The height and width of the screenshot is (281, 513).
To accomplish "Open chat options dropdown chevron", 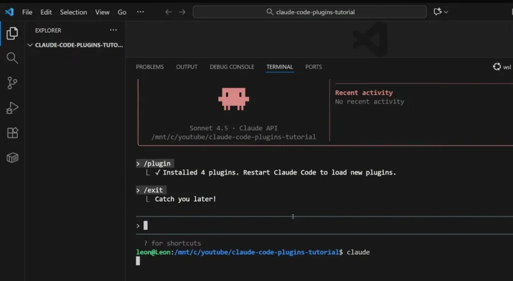I will point(446,12).
